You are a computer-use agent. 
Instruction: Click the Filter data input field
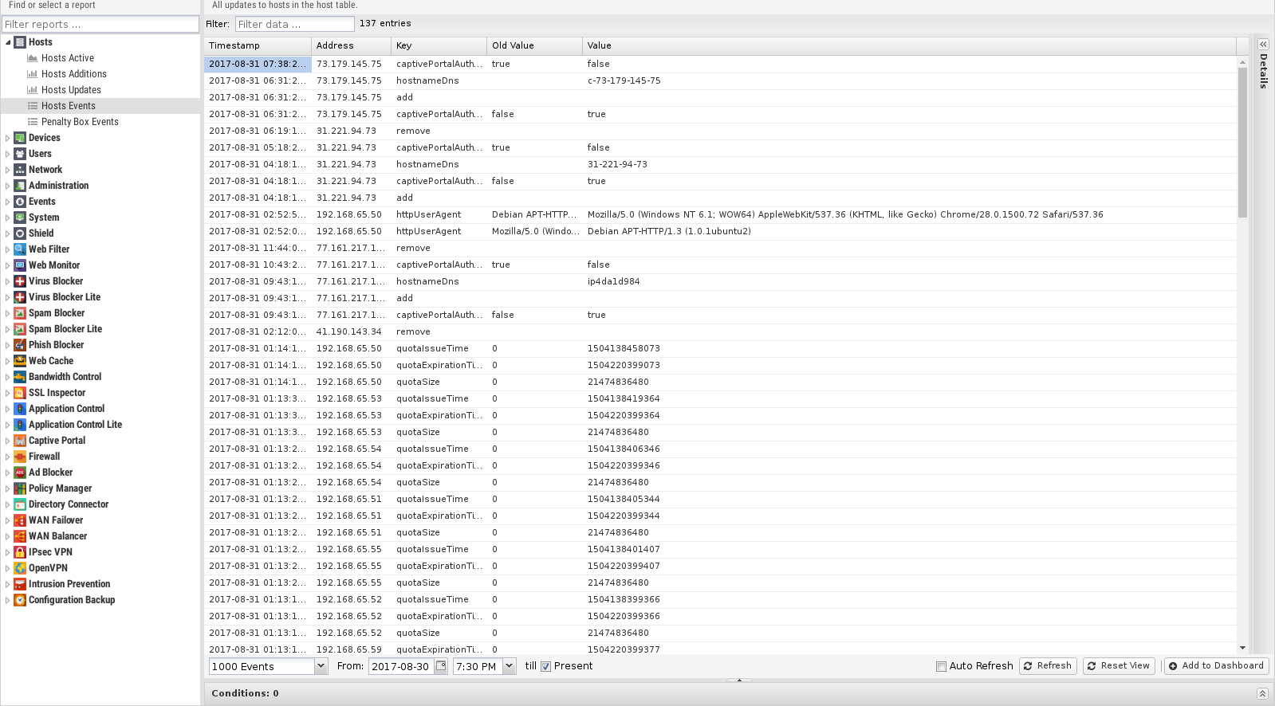[x=294, y=24]
